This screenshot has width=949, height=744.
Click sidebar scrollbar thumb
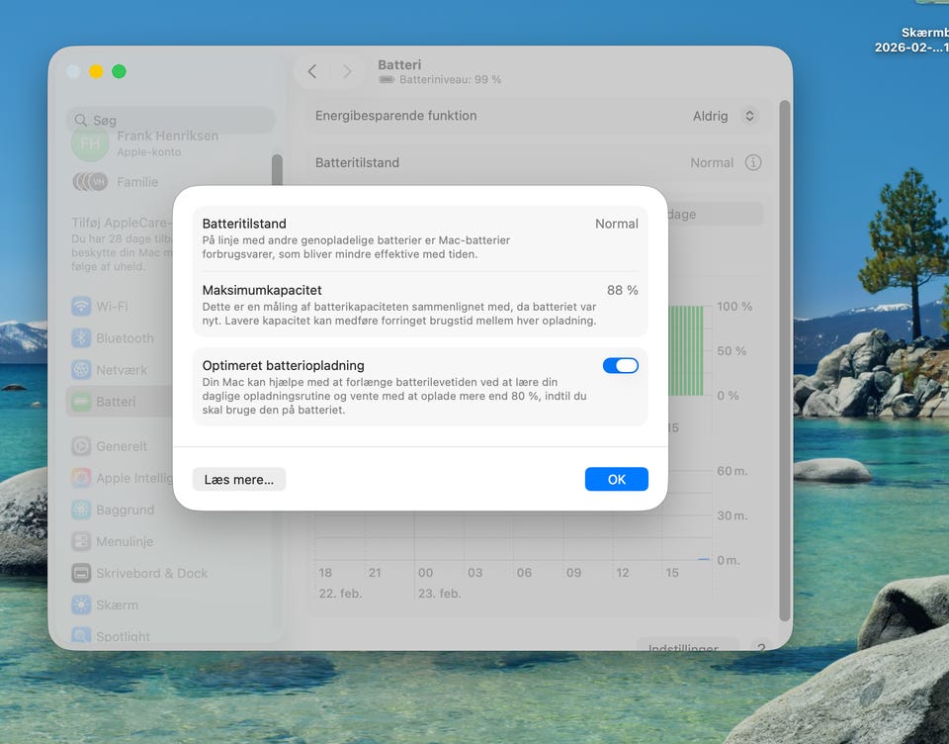[277, 170]
